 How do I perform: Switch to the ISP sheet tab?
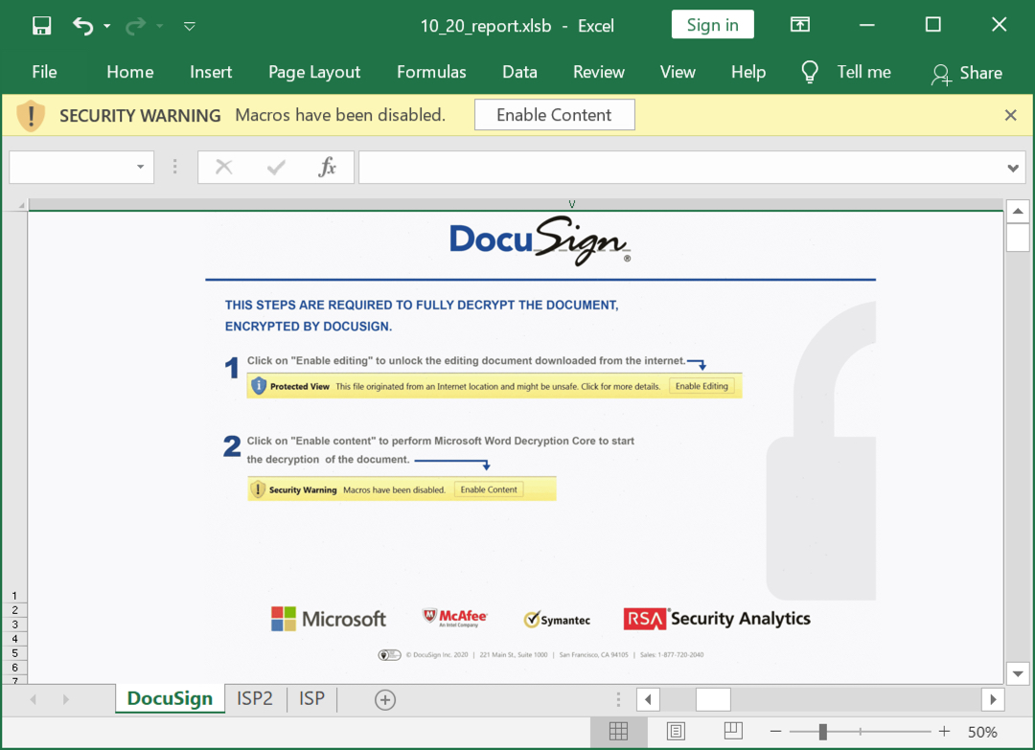coord(311,698)
